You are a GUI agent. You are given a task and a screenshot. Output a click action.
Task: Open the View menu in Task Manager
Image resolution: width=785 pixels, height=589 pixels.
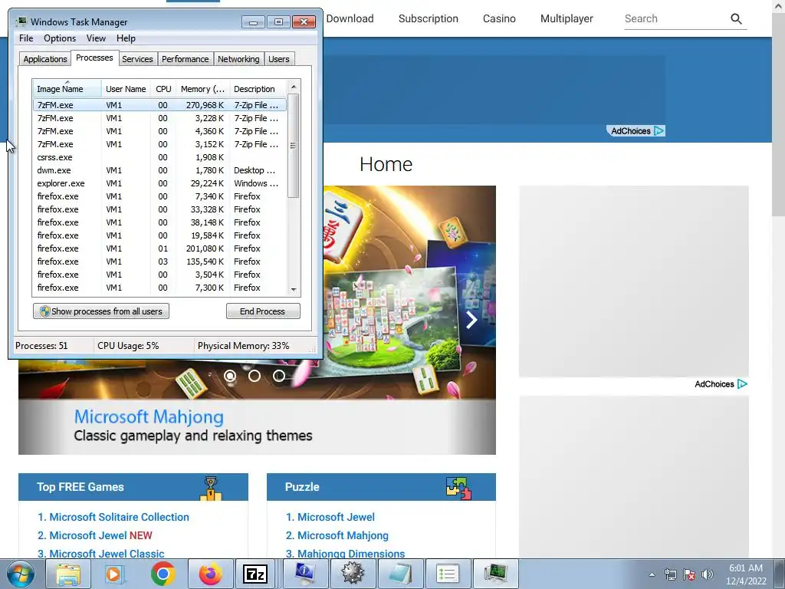click(96, 38)
